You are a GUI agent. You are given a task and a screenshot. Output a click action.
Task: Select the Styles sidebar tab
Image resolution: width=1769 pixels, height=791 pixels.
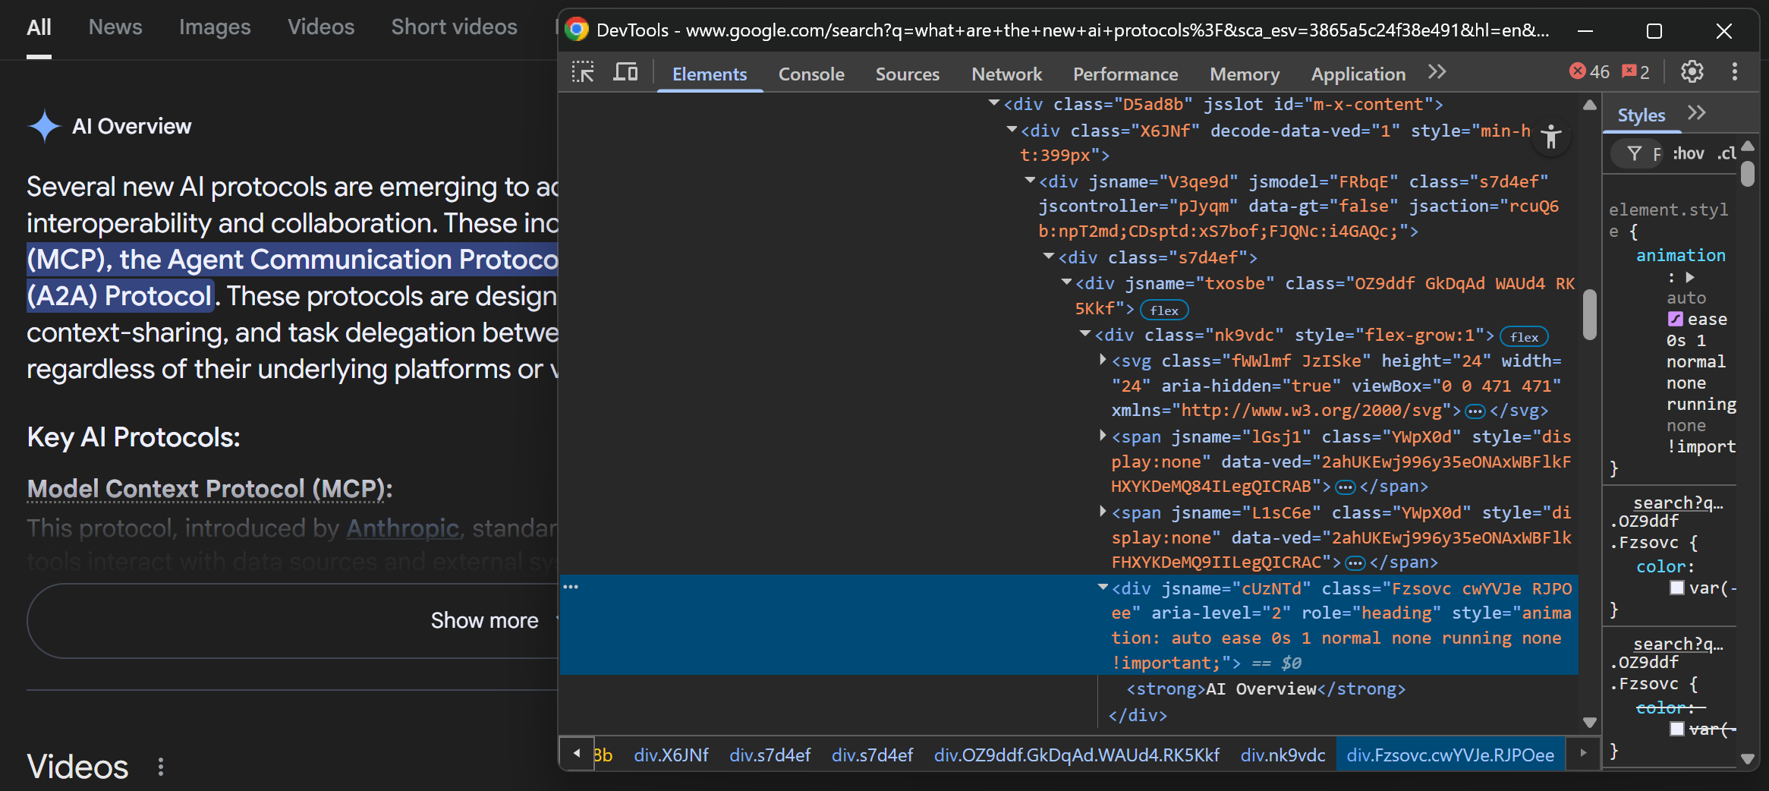[1642, 115]
